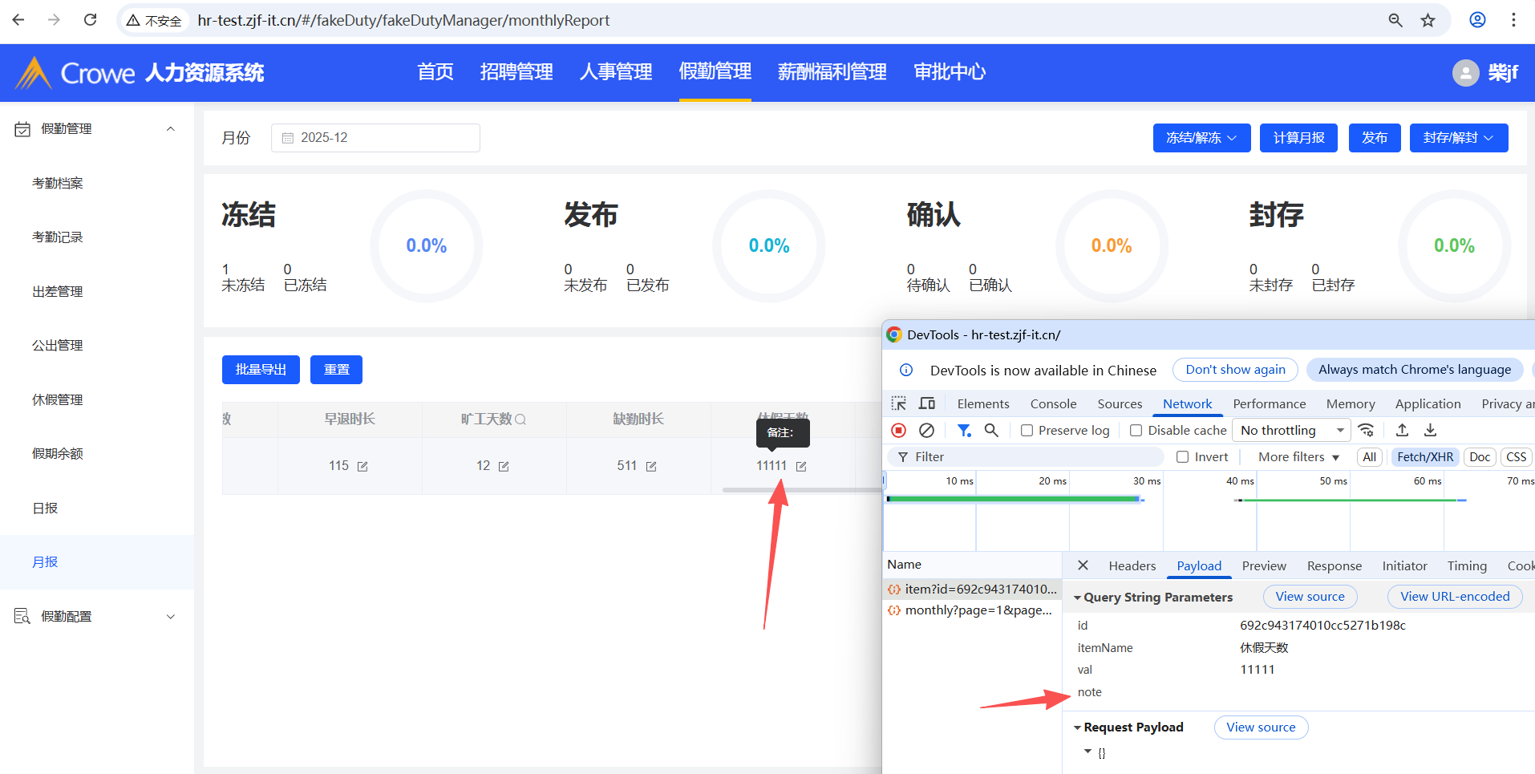Viewport: 1535px width, 774px height.
Task: Collapse the Query String Parameters section
Action: coord(1078,598)
